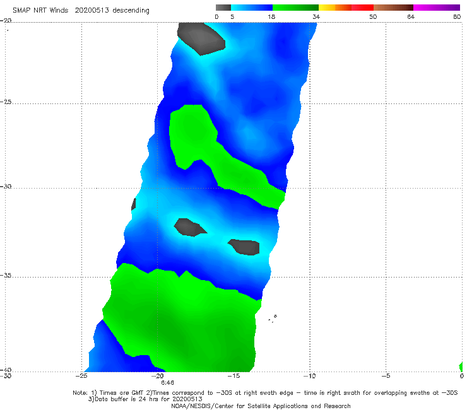Click the longitude axis label "-5"

(x=386, y=376)
